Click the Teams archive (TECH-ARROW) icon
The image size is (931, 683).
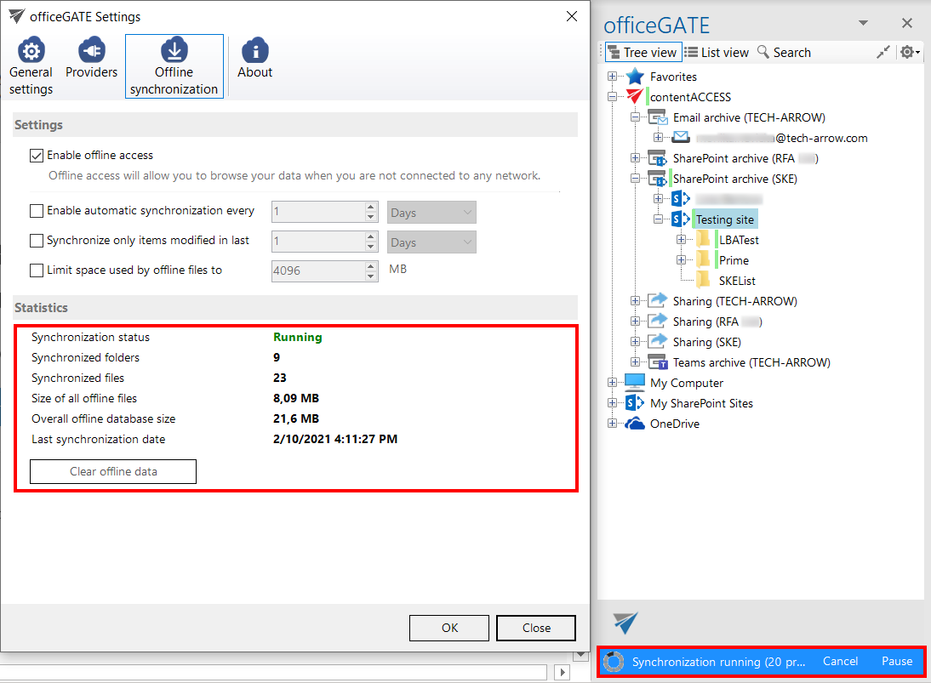[x=658, y=362]
